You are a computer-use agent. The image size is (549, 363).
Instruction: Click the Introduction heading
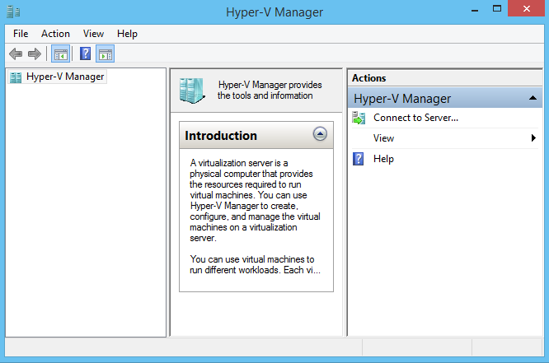coord(221,136)
